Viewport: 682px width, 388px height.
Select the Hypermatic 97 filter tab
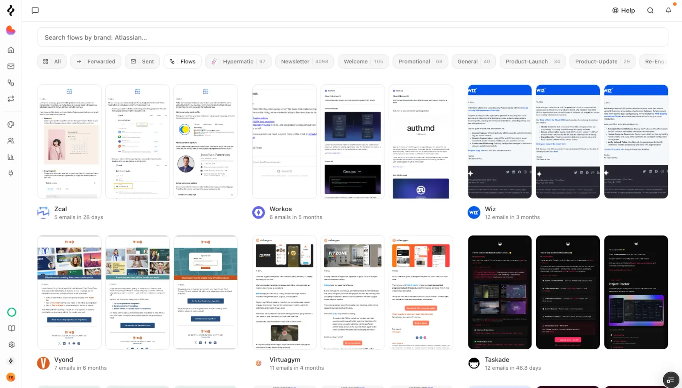tap(238, 61)
